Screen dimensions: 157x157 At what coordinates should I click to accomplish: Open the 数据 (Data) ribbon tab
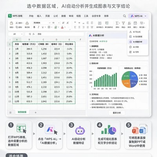(x=64, y=16)
